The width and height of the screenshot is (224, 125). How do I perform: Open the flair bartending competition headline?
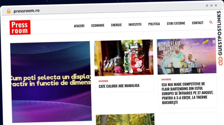[x=188, y=93]
